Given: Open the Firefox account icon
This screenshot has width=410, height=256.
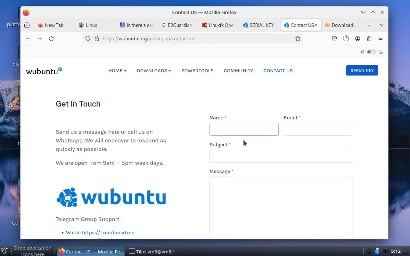Looking at the screenshot, I should coord(357,38).
